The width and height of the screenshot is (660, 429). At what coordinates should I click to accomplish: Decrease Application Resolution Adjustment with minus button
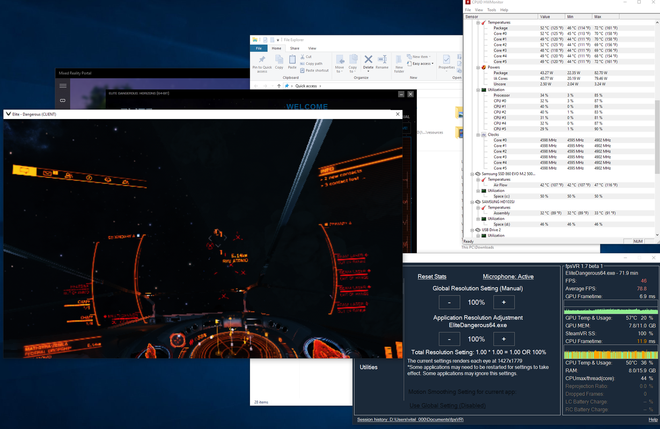coord(449,339)
